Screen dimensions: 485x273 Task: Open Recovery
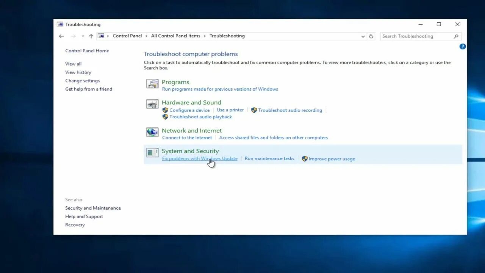(x=75, y=225)
